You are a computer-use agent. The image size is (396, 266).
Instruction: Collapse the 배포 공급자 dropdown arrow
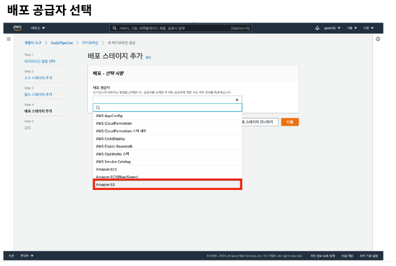(237, 100)
